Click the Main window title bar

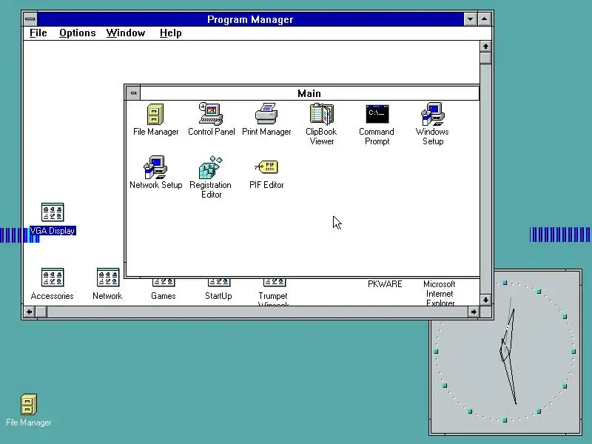click(x=309, y=93)
